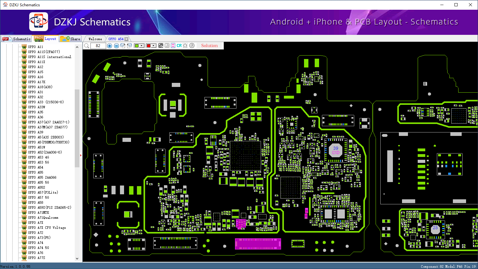
Task: Click the green color swatch
Action: (x=137, y=46)
